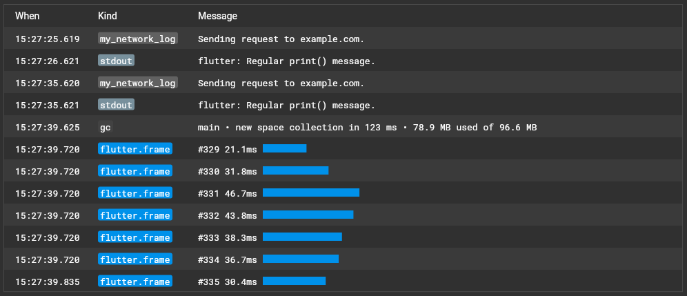Select the stdout badge at 15:27:26.621
The image size is (687, 296).
point(116,61)
